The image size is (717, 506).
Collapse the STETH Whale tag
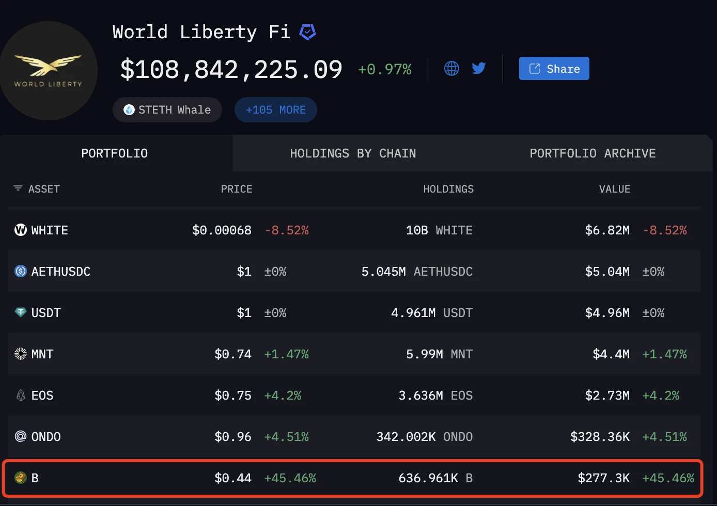[x=167, y=109]
